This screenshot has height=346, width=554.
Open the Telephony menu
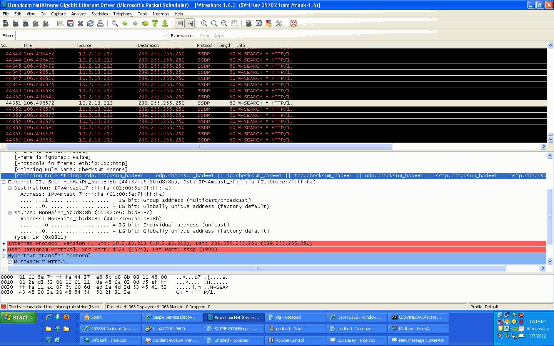[x=123, y=14]
